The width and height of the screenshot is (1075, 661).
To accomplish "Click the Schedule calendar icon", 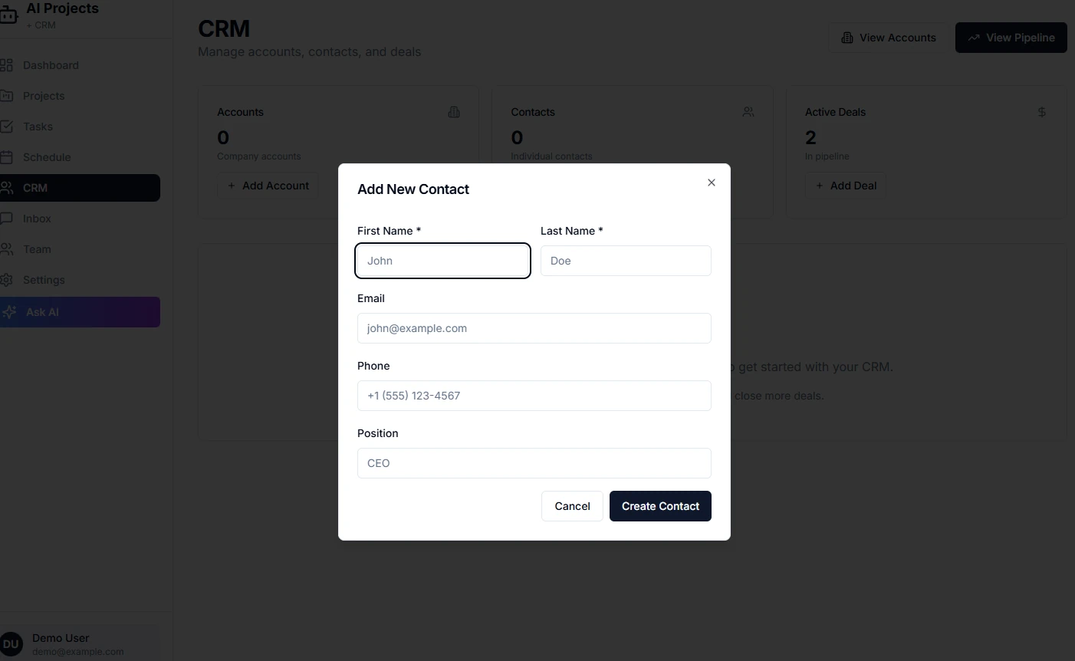I will [6, 157].
